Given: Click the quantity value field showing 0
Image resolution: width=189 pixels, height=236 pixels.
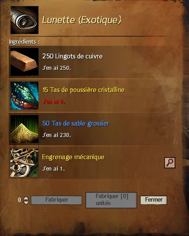Looking at the screenshot, I should pyautogui.click(x=19, y=200).
